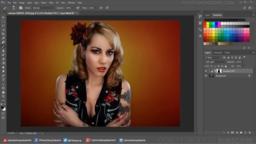
Task: Select the Path Selection tool
Action: click(3, 84)
